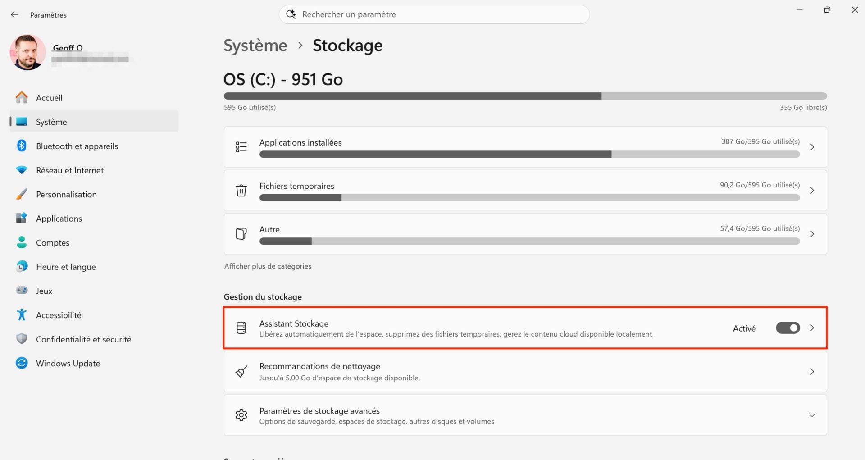Expand Paramètres de stockage avancés

(x=812, y=415)
